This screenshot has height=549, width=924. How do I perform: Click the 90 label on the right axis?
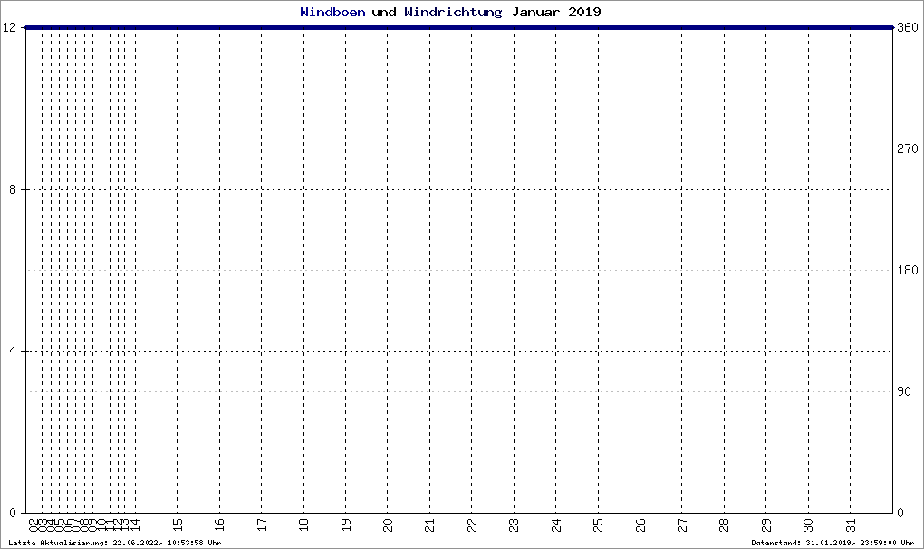pyautogui.click(x=904, y=391)
